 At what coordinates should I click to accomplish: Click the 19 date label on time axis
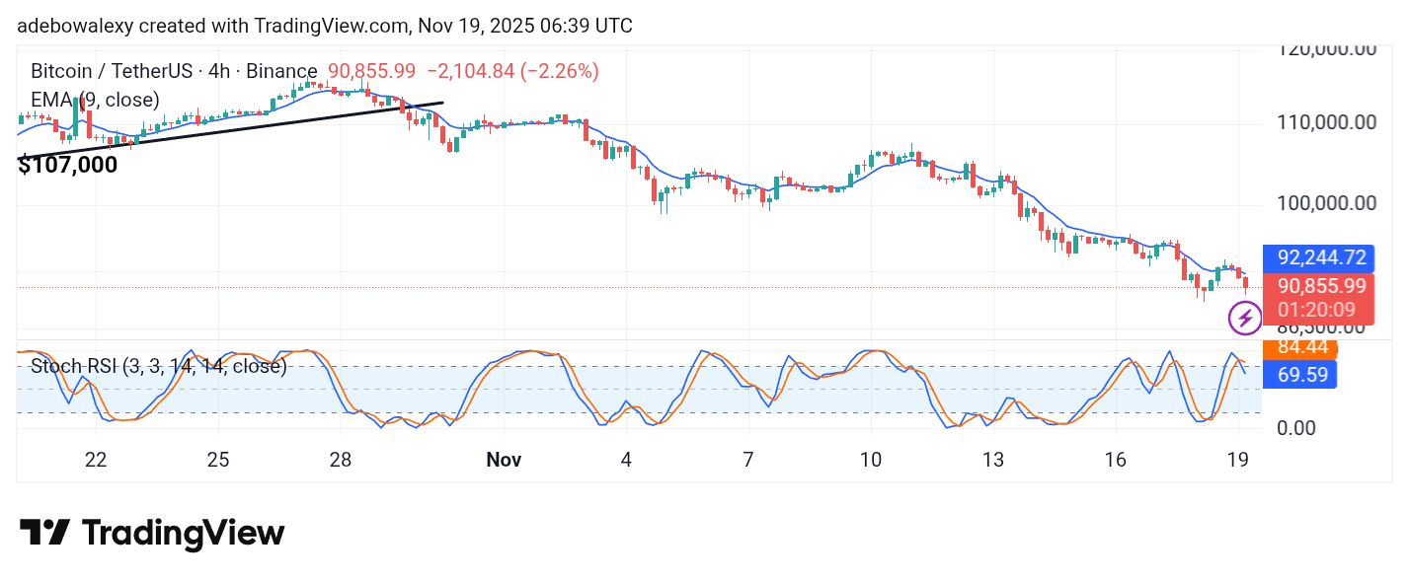[x=1238, y=460]
